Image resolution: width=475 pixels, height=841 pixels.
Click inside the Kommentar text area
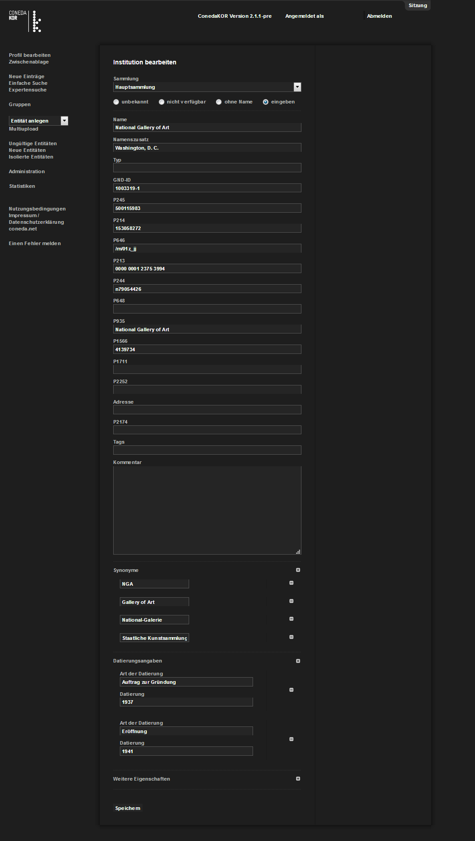point(207,511)
